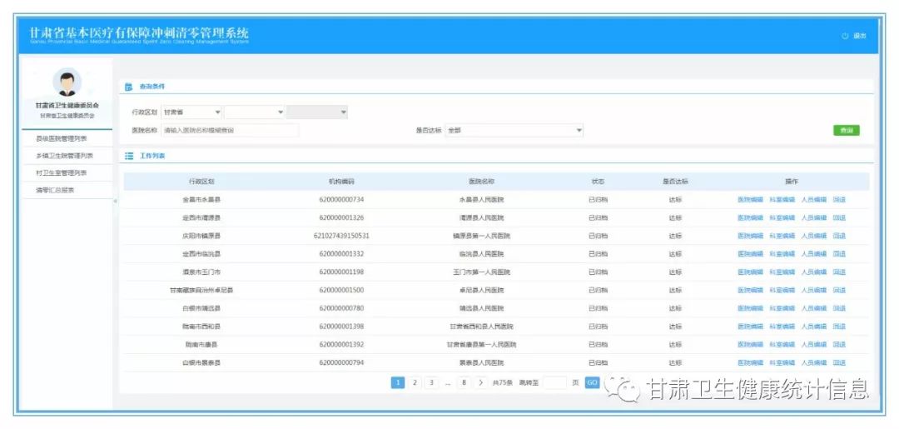Select page 1 in pagination
The height and width of the screenshot is (429, 899).
[x=398, y=382]
